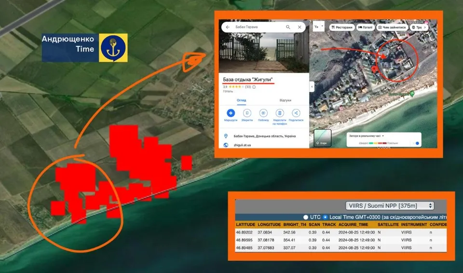Click the Маршрути directions icon
Image resolution: width=463 pixels, height=273 pixels.
[x=231, y=113]
